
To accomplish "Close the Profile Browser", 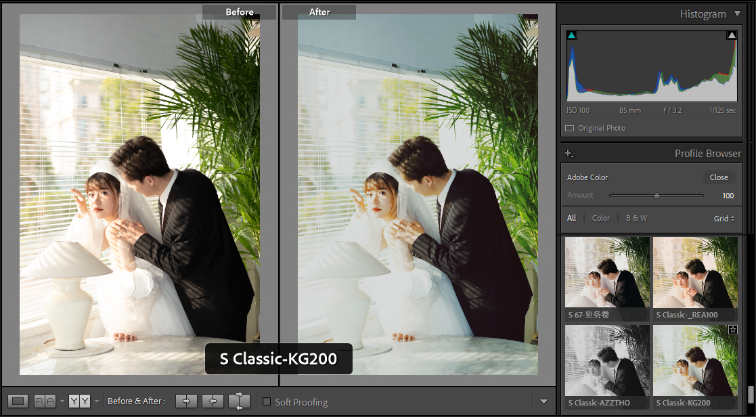I will tap(719, 177).
